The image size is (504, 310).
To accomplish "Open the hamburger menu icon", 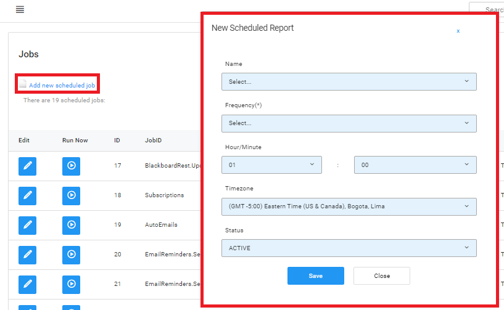I will point(20,10).
